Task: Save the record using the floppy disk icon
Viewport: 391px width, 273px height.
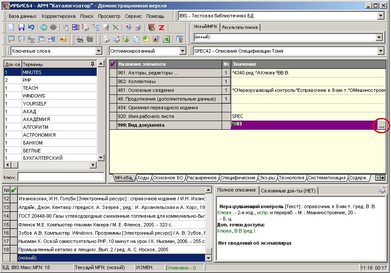Action: (21, 27)
